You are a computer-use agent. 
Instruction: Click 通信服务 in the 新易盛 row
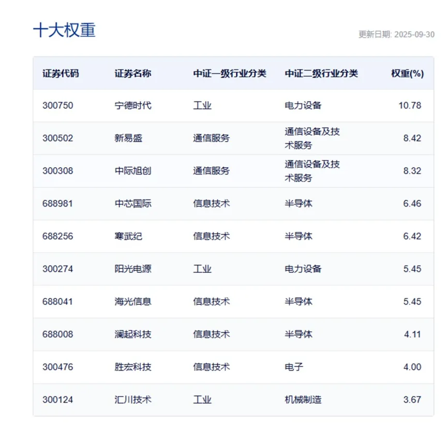[212, 138]
